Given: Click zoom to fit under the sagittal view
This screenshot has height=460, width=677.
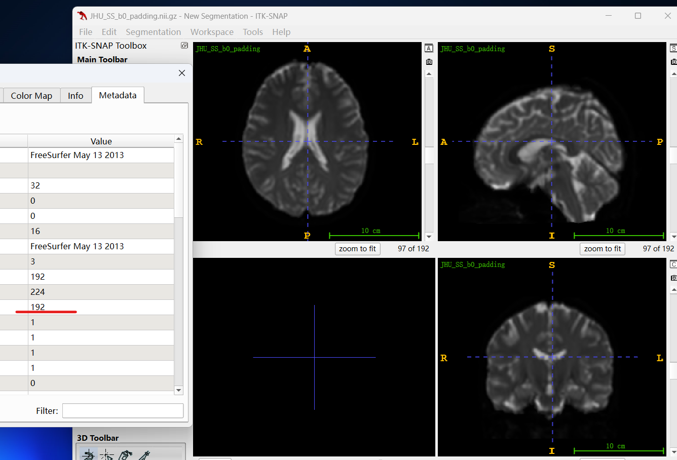Looking at the screenshot, I should coord(603,249).
